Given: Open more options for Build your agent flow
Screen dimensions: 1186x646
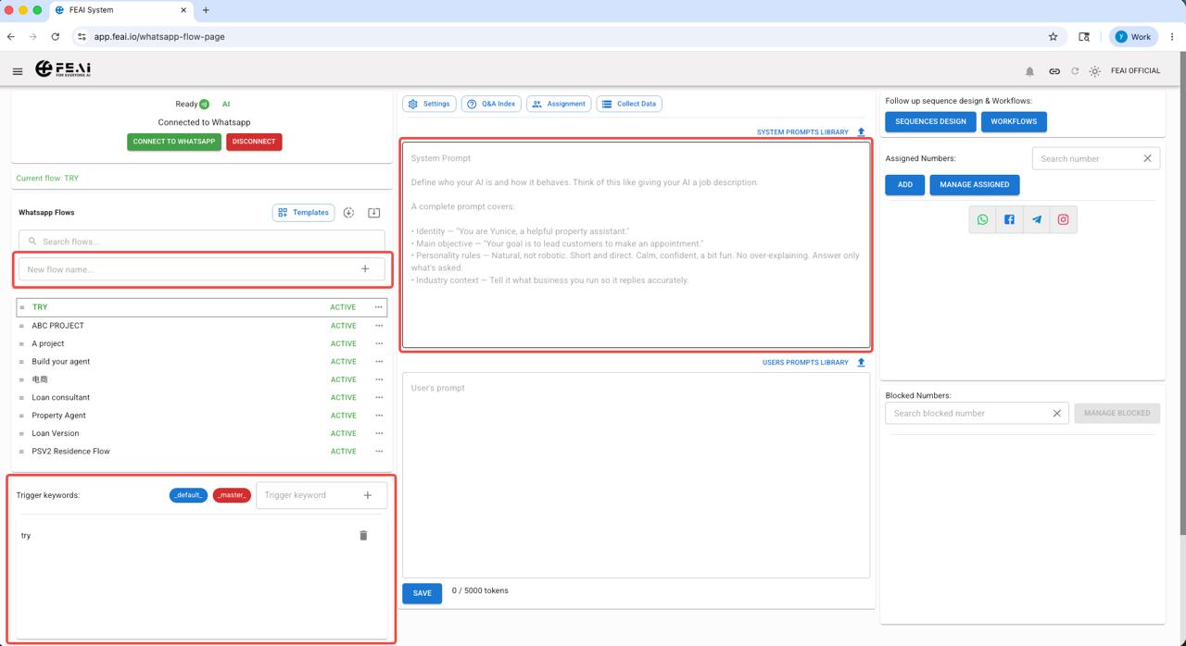Looking at the screenshot, I should click(378, 362).
